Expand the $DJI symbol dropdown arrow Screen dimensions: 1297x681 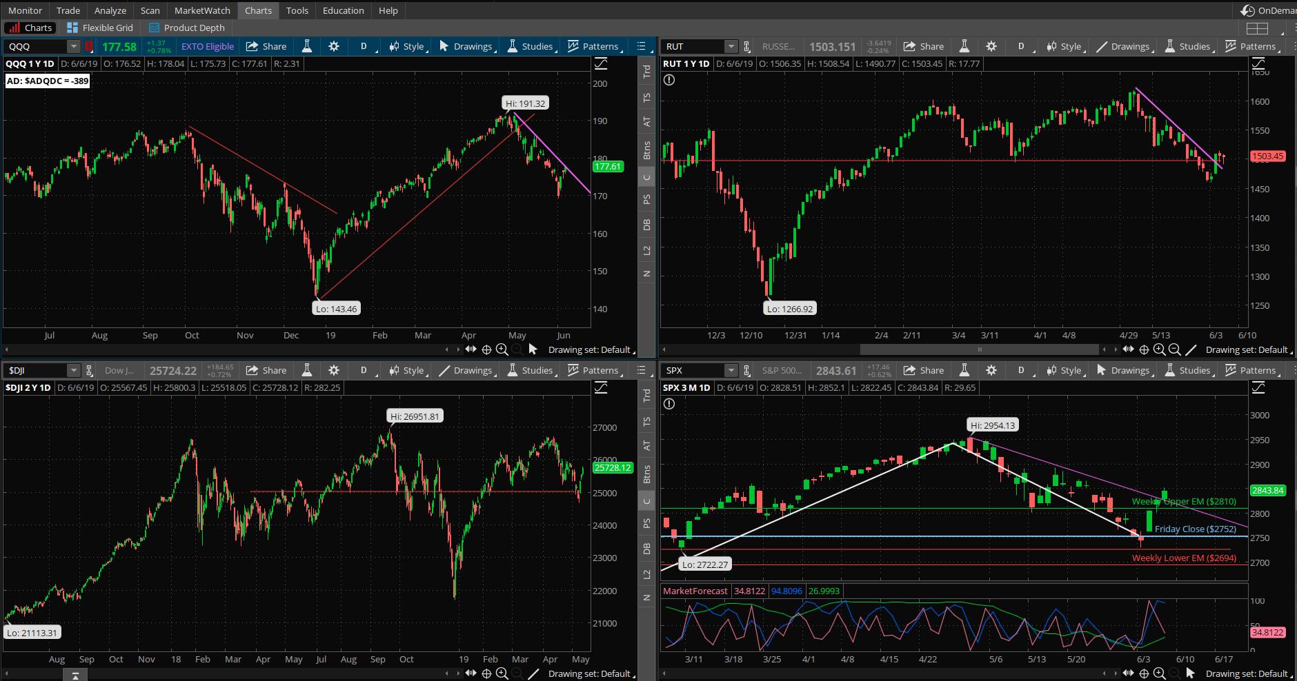click(x=73, y=370)
